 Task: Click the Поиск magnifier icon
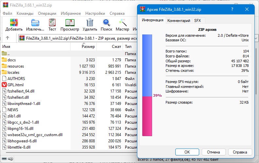coord(106,23)
